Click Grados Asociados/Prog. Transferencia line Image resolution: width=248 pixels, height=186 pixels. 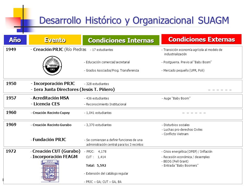111,70
